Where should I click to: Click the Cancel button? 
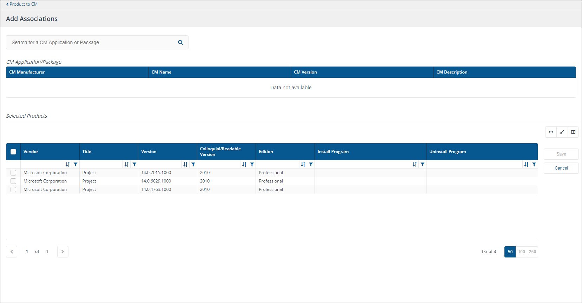tap(561, 168)
